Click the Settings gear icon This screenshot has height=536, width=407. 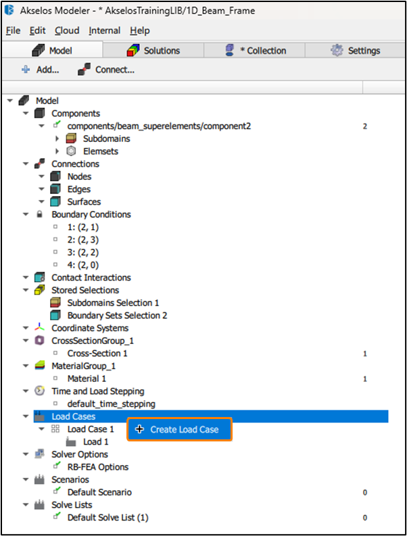point(337,51)
